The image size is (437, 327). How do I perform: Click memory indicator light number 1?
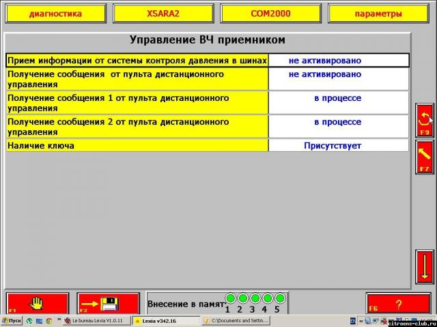(x=231, y=298)
